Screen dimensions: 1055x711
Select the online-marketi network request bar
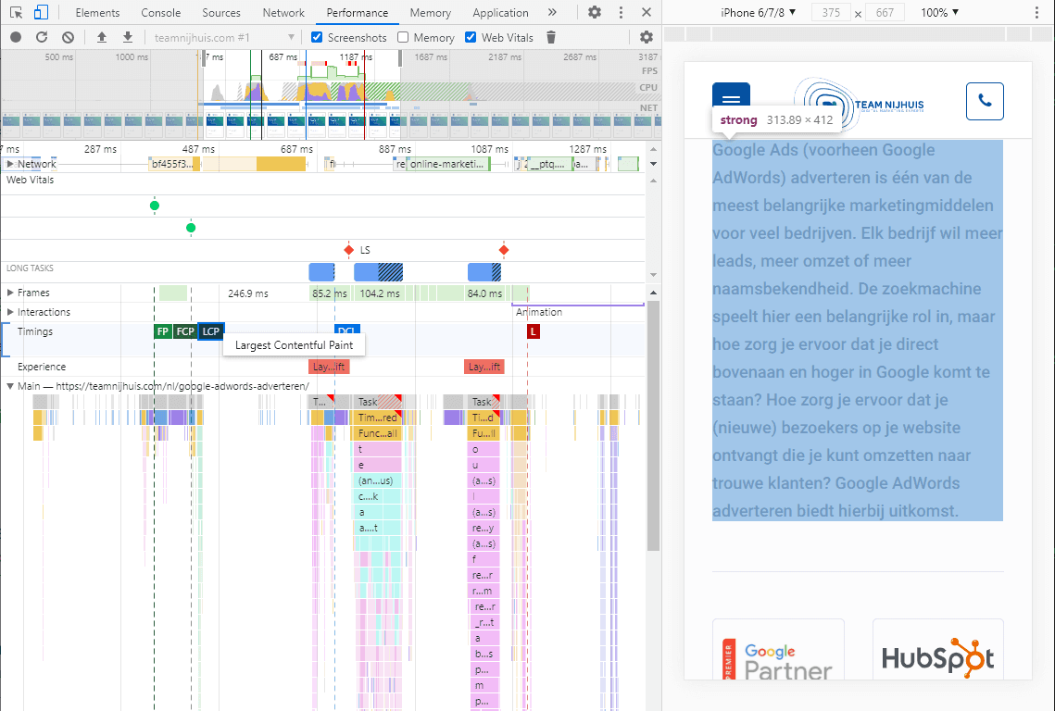pyautogui.click(x=448, y=164)
